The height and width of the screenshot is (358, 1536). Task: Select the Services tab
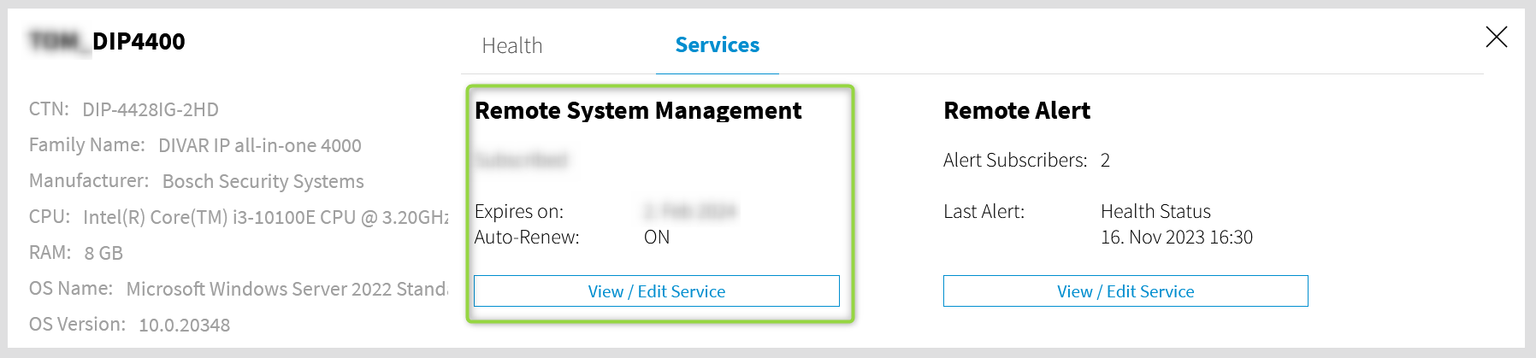pos(717,45)
